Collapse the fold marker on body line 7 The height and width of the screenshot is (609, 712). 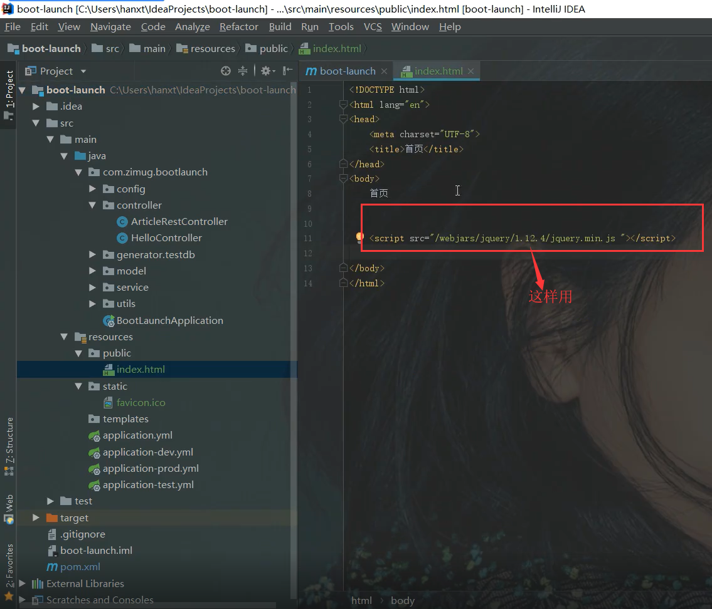click(343, 179)
